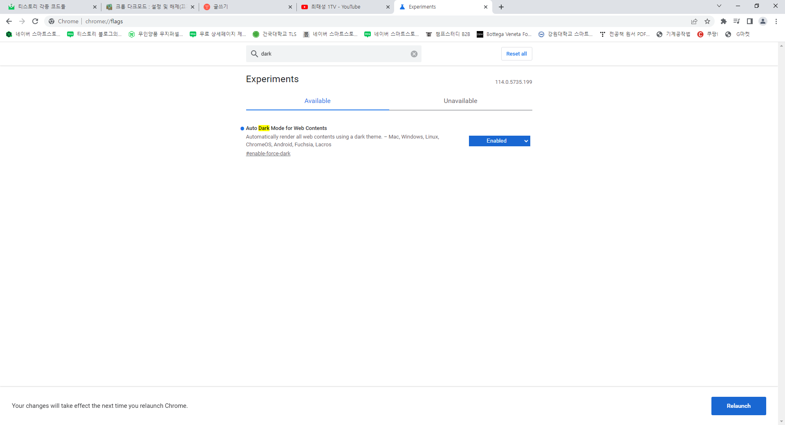This screenshot has width=785, height=425.
Task: Clear the dark search query
Action: click(414, 54)
